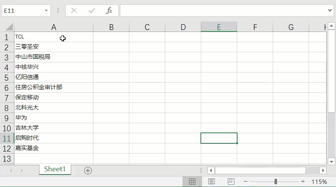Select cell containing 三零圣安
Viewport: 336px width, 187px height.
[x=54, y=47]
